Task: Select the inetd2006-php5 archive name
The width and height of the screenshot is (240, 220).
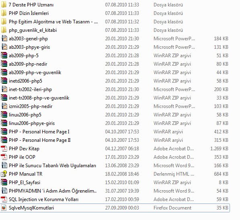Action: click(x=25, y=81)
